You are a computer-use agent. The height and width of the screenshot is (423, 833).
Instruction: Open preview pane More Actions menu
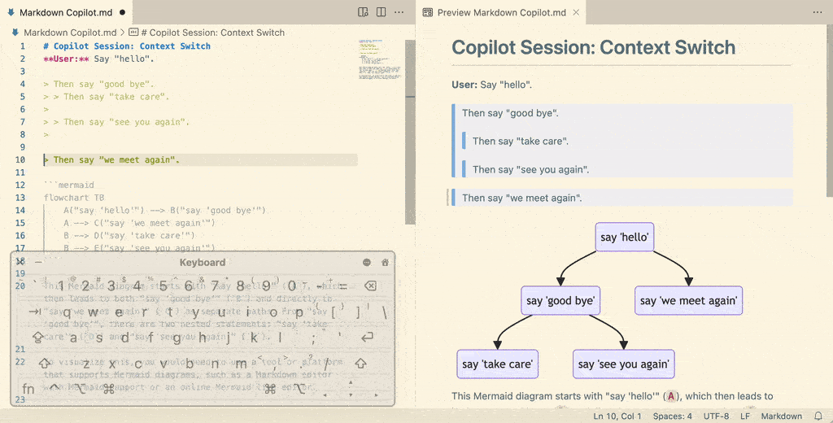(x=818, y=12)
